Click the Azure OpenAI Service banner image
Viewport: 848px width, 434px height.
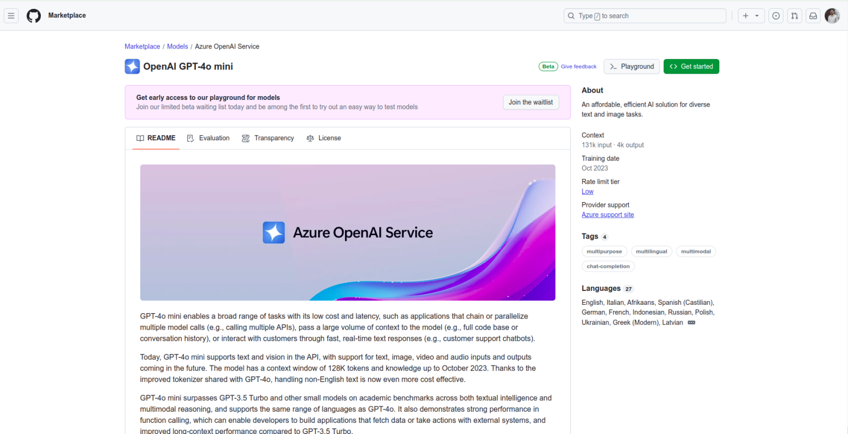click(348, 232)
